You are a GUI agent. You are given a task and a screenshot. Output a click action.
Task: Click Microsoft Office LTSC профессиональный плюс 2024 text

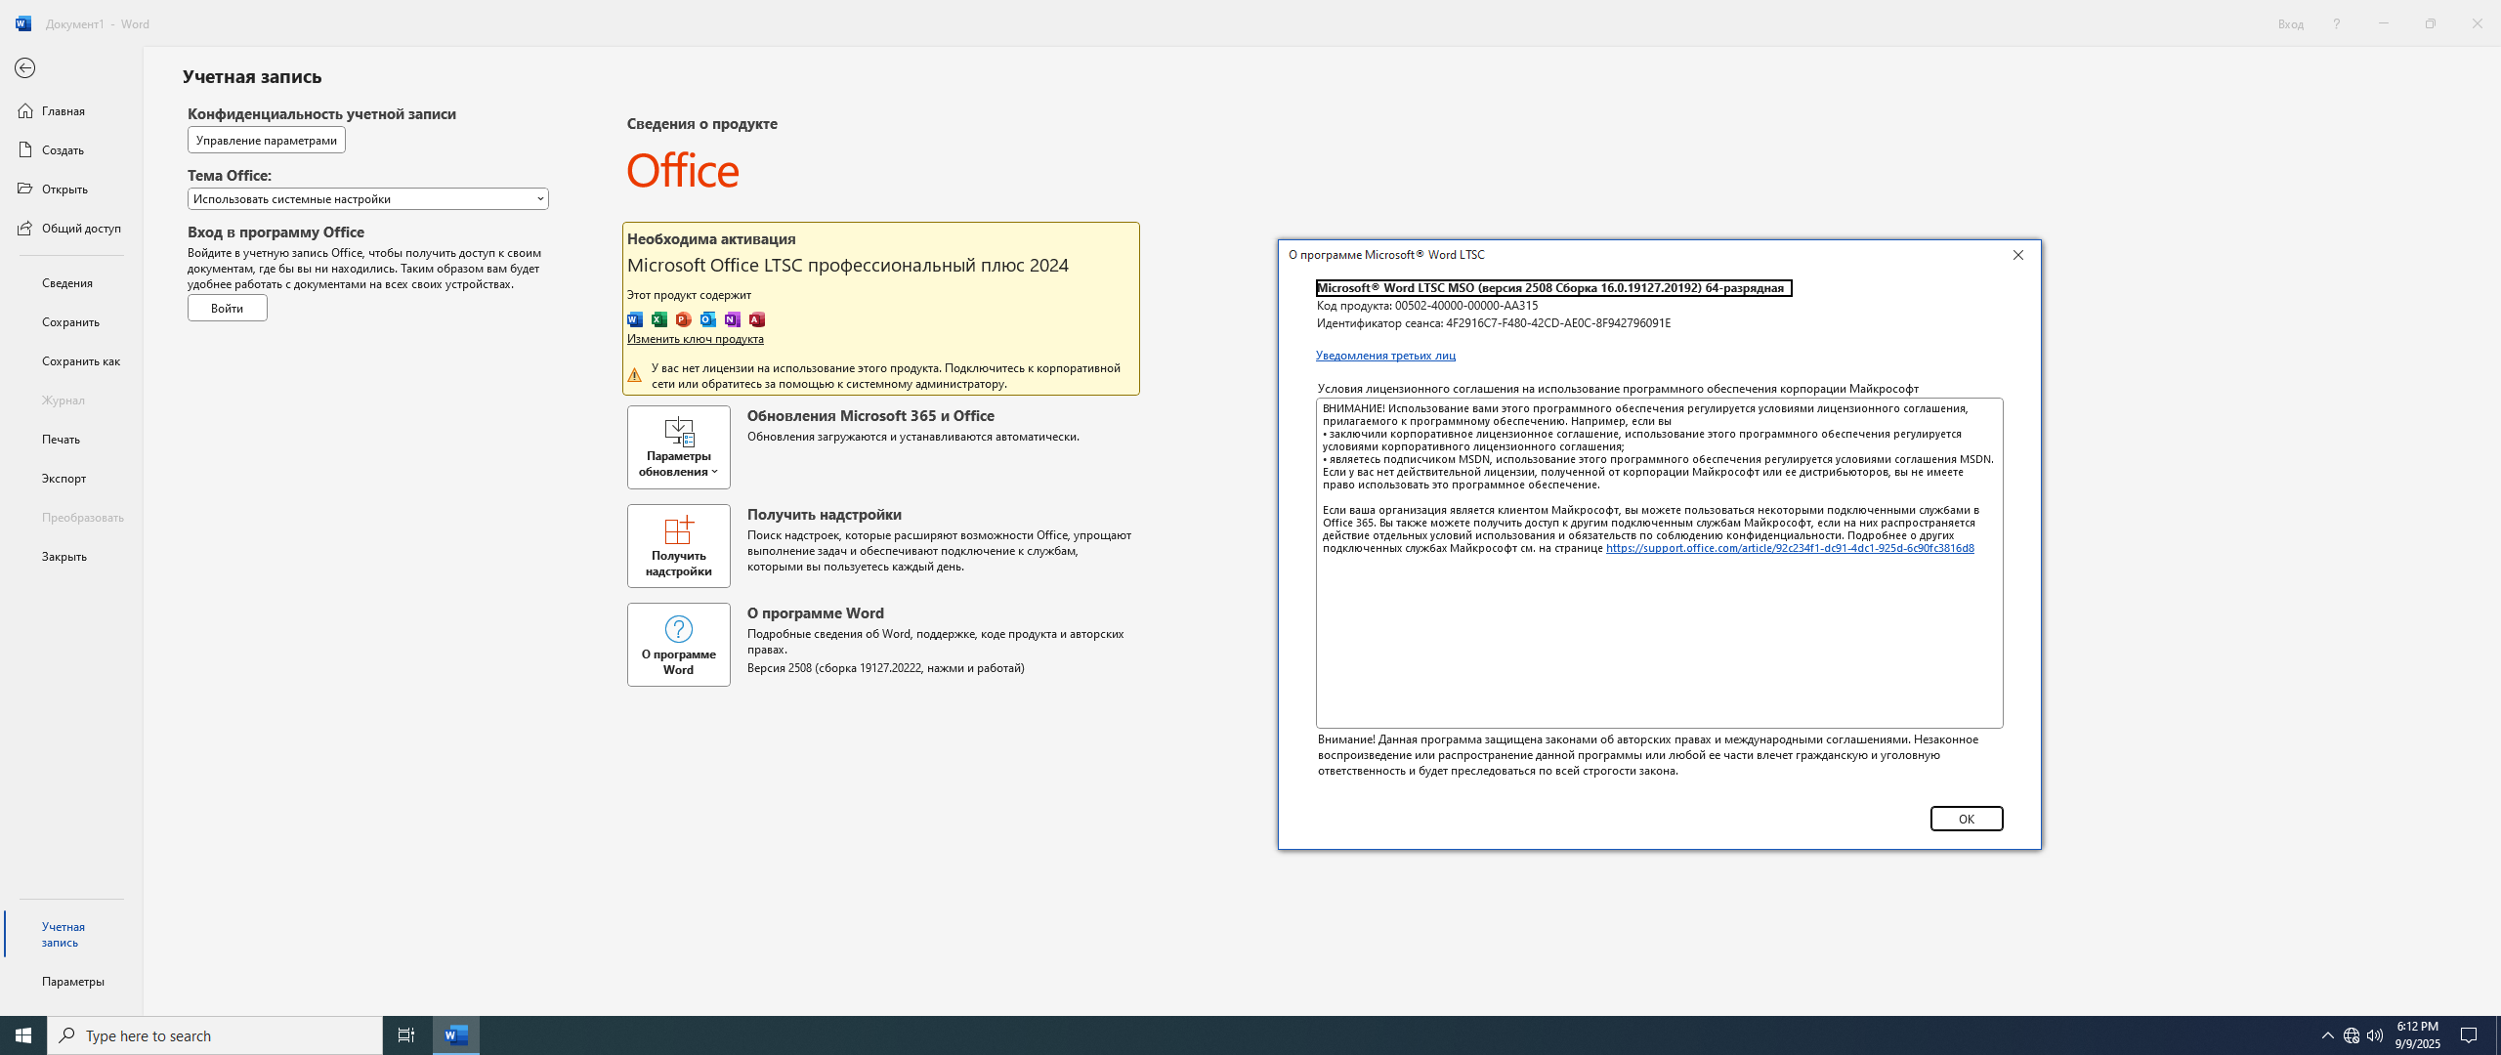click(x=848, y=266)
